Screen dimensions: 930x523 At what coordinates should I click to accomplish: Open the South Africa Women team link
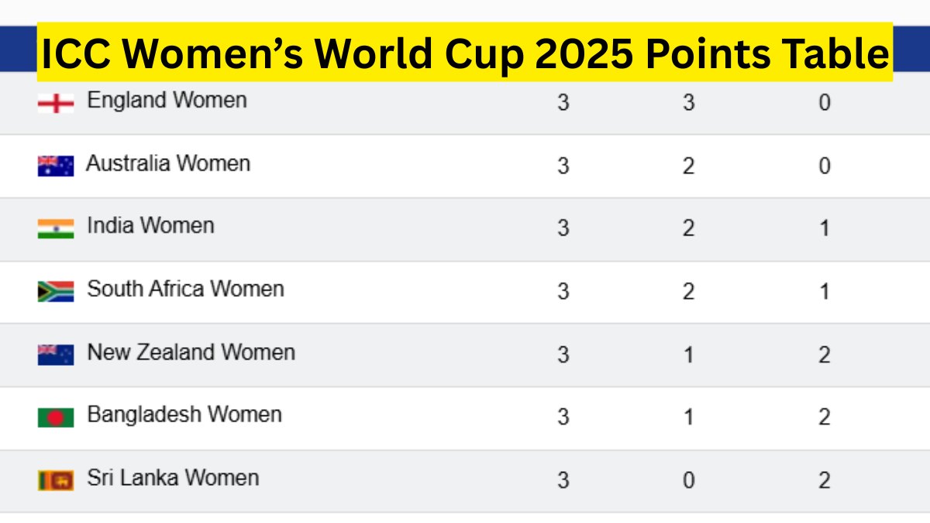coord(185,289)
